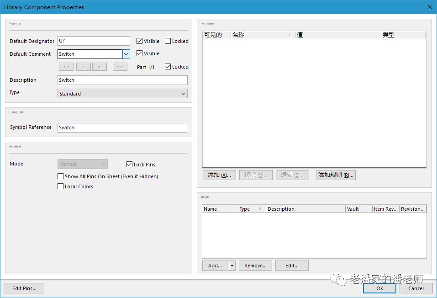Click the previous part '<' button
The image size is (437, 298).
83,67
